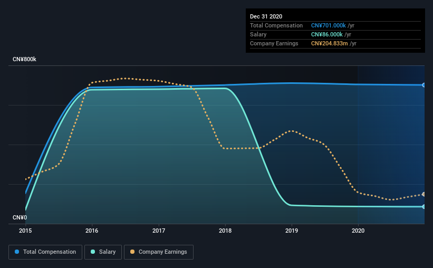The width and height of the screenshot is (433, 268).
Task: Click the Salary tooltip row label
Action: point(258,34)
